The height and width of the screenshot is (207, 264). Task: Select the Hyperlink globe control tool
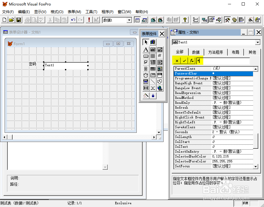(x=160, y=88)
